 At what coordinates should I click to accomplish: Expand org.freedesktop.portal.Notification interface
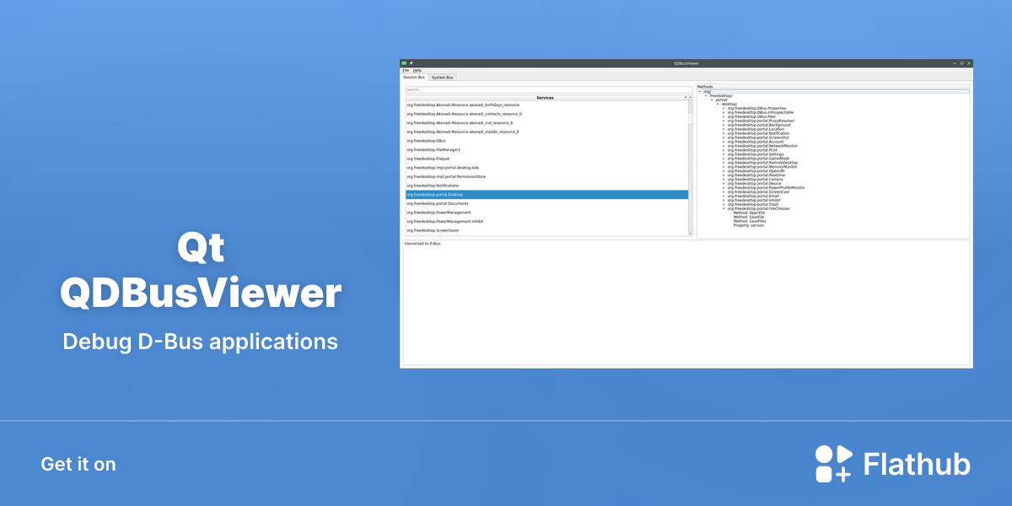(x=724, y=133)
